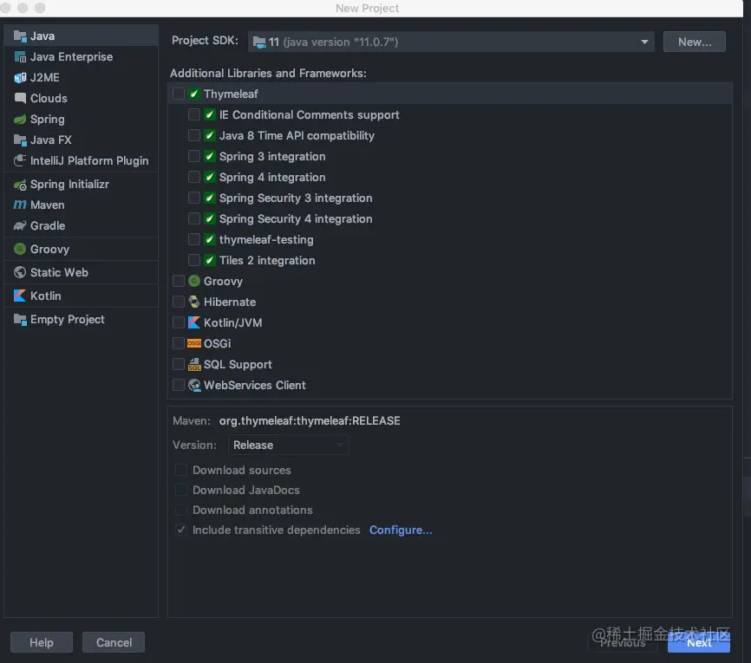
Task: Select the Maven icon in sidebar
Action: pos(20,205)
